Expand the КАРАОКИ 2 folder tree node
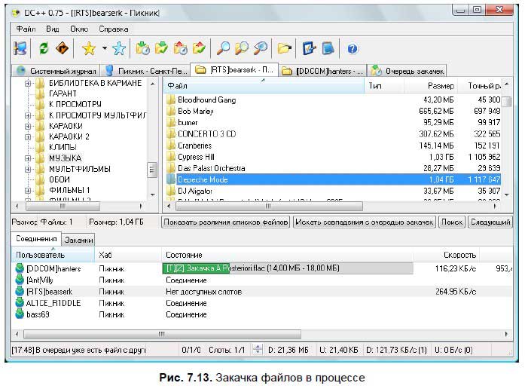 [x=27, y=136]
